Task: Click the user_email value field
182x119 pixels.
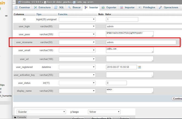Action: pyautogui.click(x=130, y=50)
